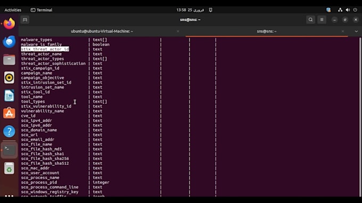
Task: Click the intrusion_set_name text
Action: (x=43, y=87)
